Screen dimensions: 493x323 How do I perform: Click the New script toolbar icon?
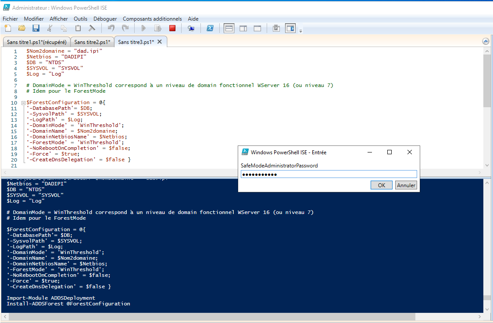(x=8, y=29)
